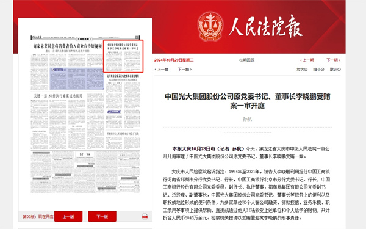Viewport: 366px width, 229px height.
Task: Download the page PDF via the red icon
Action: [145, 216]
